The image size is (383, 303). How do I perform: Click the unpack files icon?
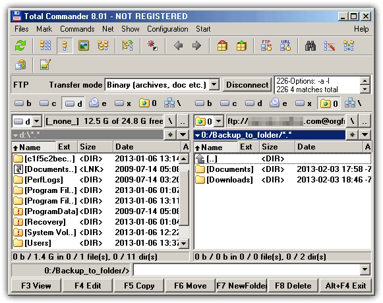[x=241, y=45]
